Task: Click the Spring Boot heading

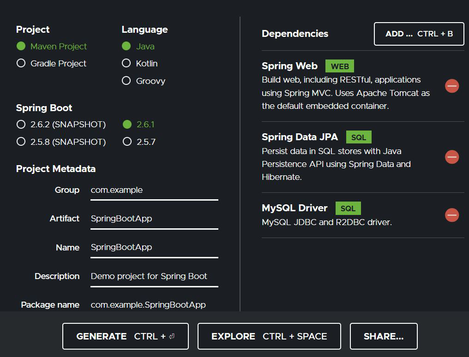Action: point(44,108)
